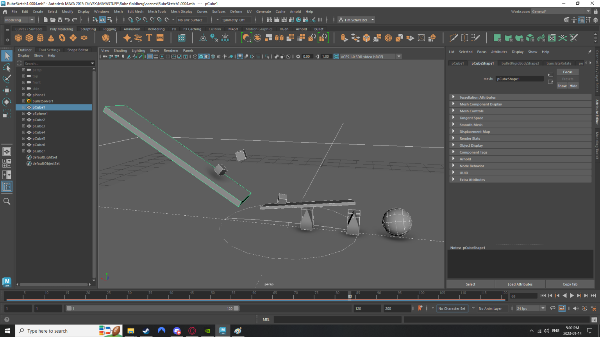Create a polygon cube from the shelf
The width and height of the screenshot is (600, 337).
point(29,38)
